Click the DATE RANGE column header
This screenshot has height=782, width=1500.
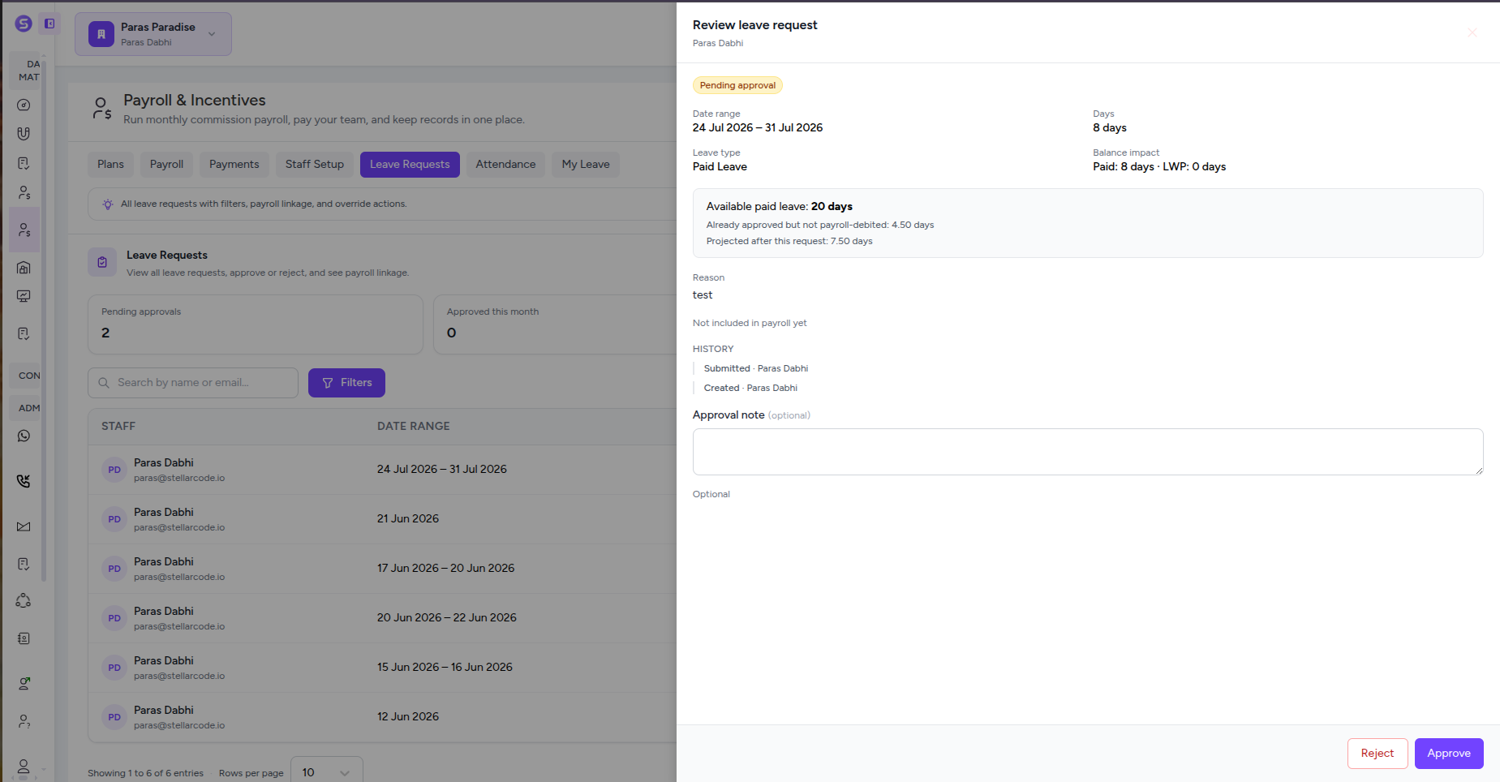(413, 426)
